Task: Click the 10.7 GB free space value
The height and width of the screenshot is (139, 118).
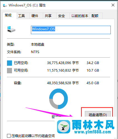Action: [x=93, y=70]
